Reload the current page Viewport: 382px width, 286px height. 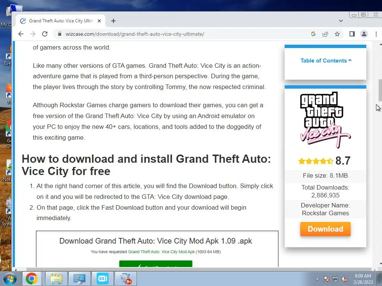(45, 34)
